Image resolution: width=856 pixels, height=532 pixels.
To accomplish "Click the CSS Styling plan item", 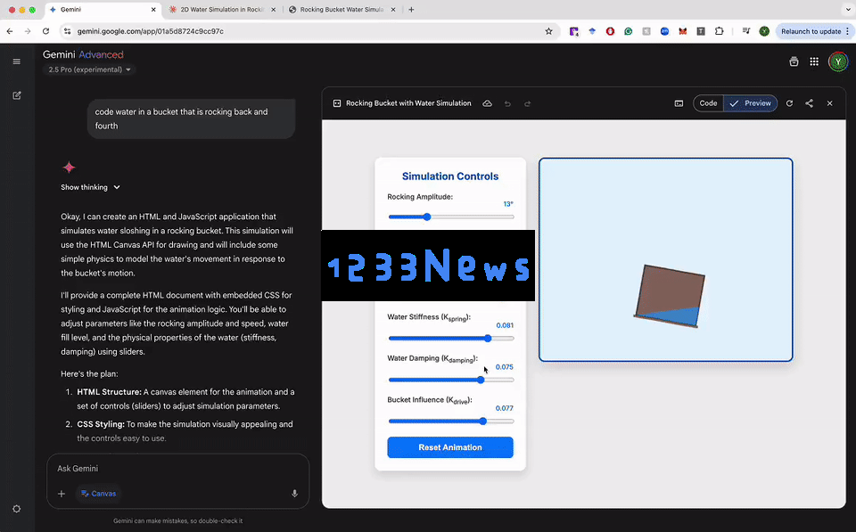I will (x=185, y=431).
